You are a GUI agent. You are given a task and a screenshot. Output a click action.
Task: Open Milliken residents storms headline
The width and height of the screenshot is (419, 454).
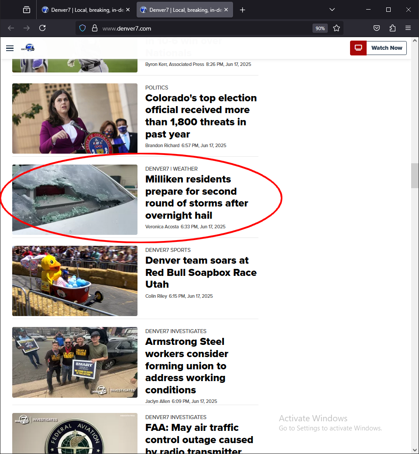click(196, 197)
